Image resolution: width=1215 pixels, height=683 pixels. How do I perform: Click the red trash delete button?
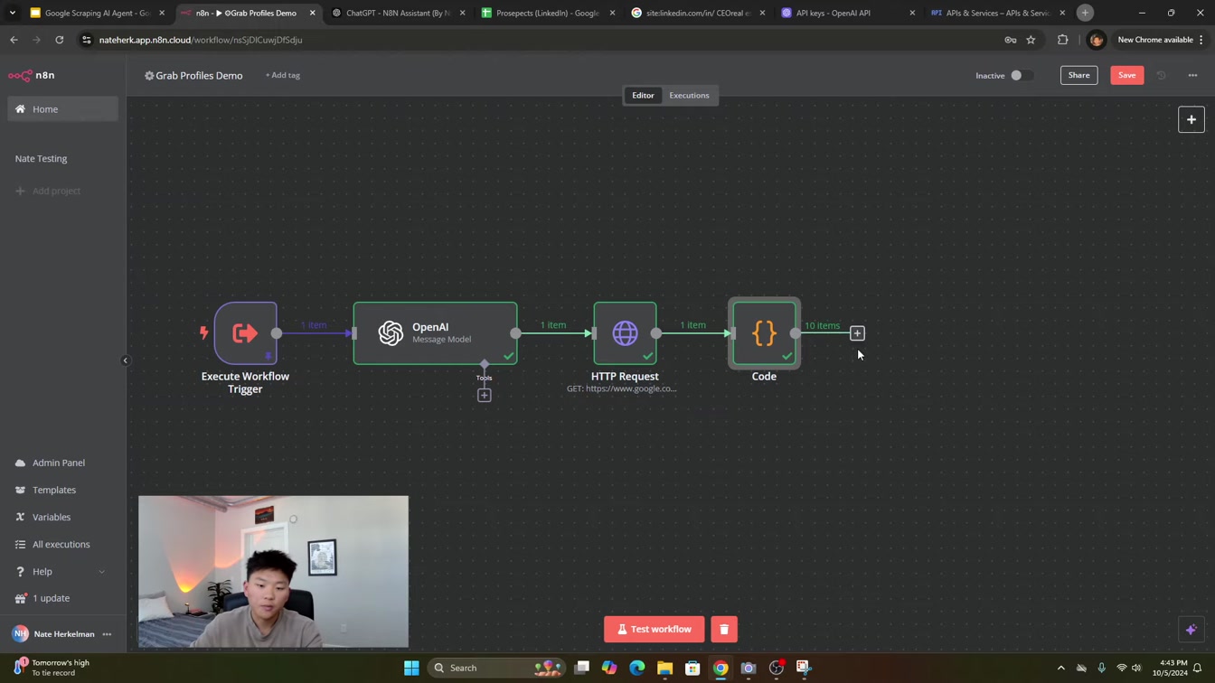pos(724,630)
